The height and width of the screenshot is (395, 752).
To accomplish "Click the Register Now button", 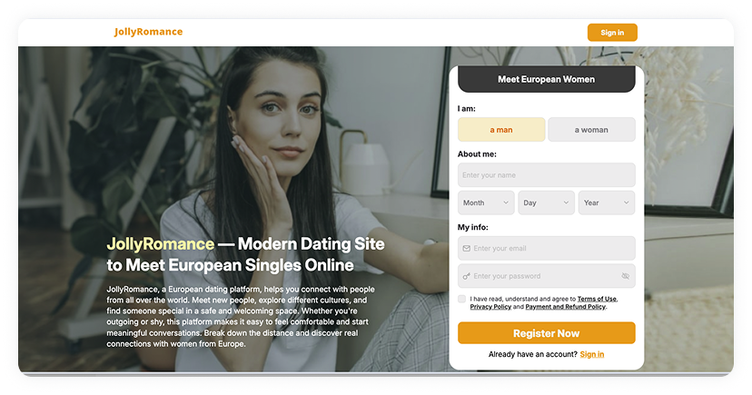I will pyautogui.click(x=546, y=333).
